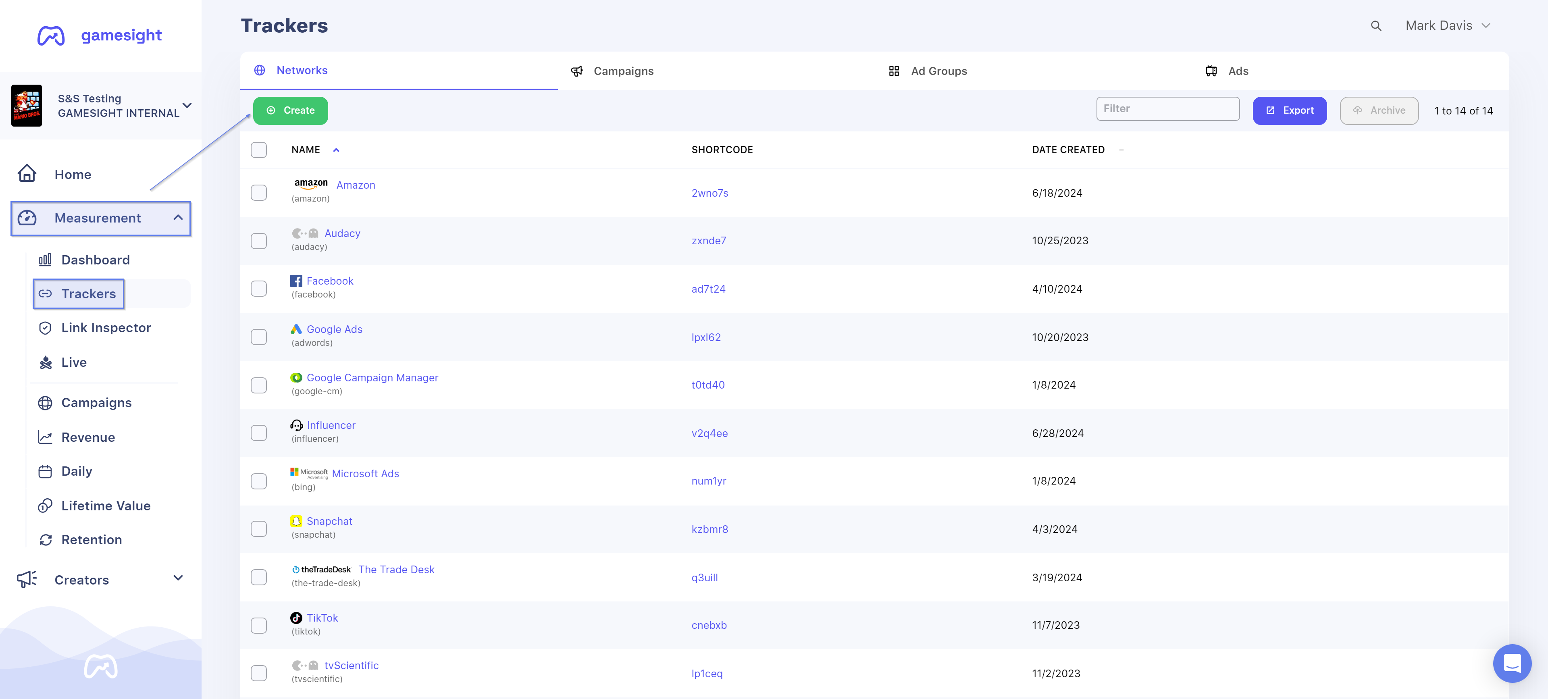1548x699 pixels.
Task: Check the Facebook row checkbox
Action: pos(258,289)
